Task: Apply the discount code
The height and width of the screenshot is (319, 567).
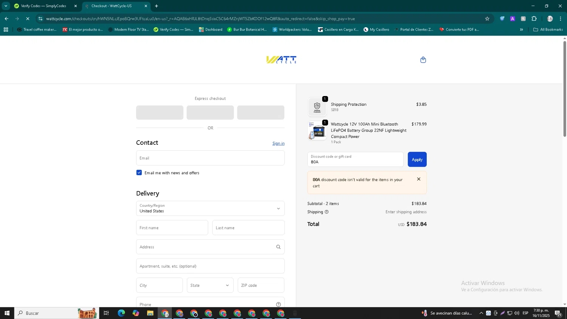Action: [x=417, y=159]
